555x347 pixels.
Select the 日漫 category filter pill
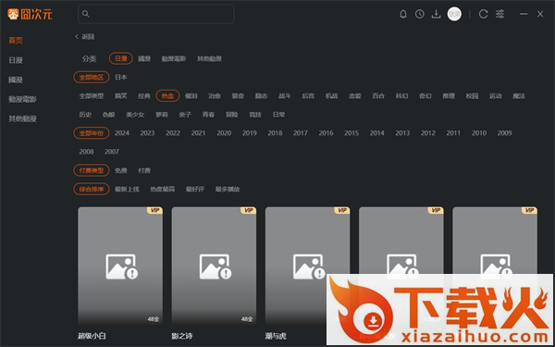(x=121, y=58)
